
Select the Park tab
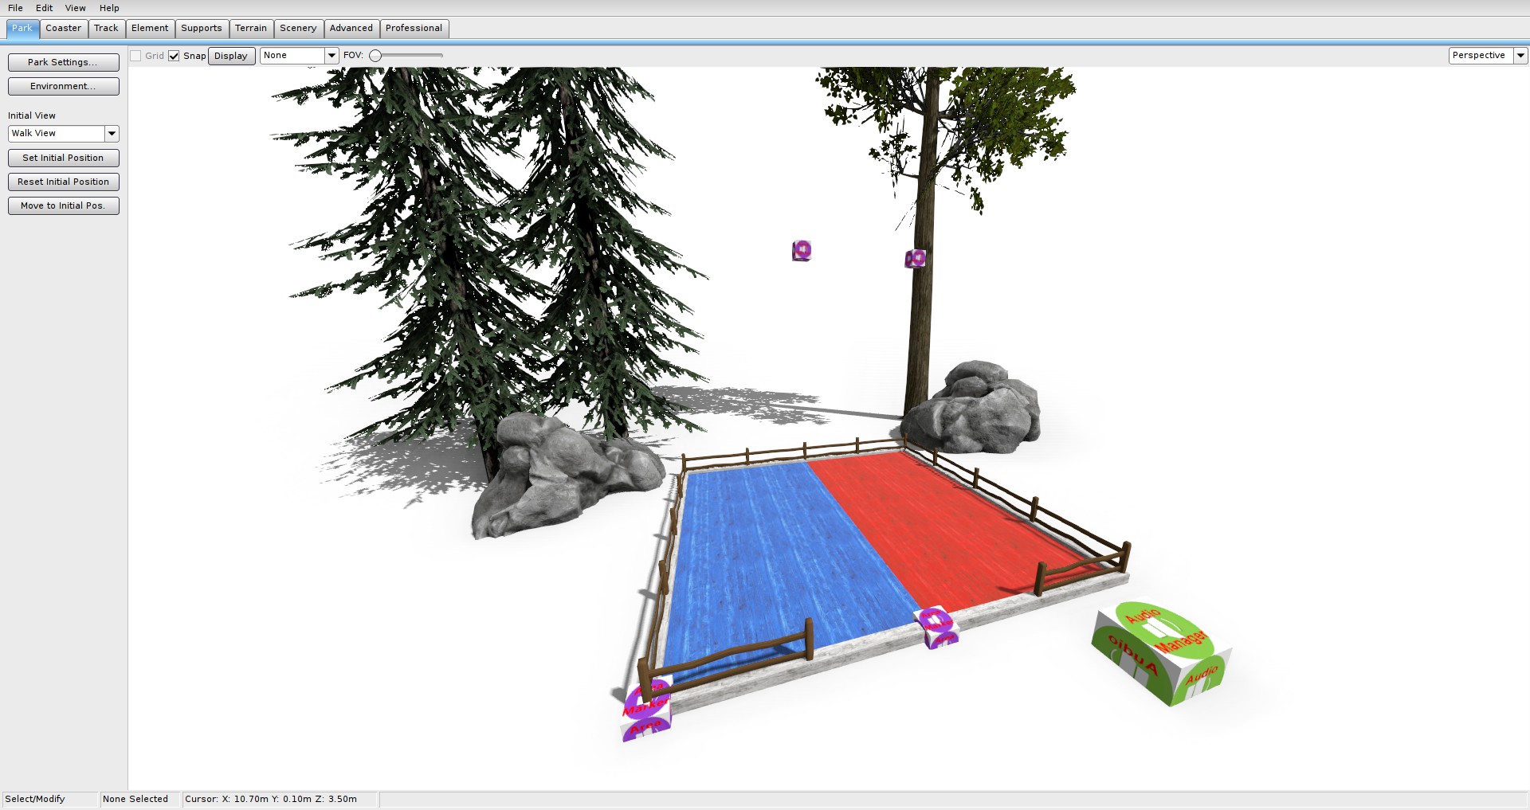coord(22,29)
